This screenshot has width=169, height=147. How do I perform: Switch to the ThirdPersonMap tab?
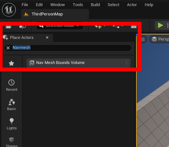(55, 14)
